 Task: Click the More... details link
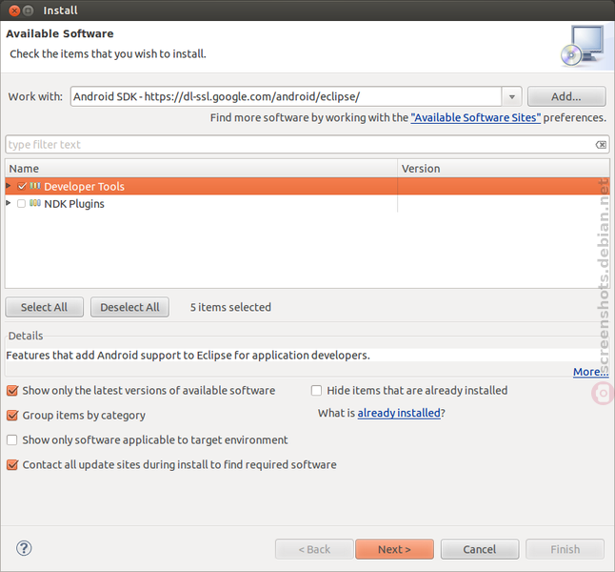(x=590, y=372)
